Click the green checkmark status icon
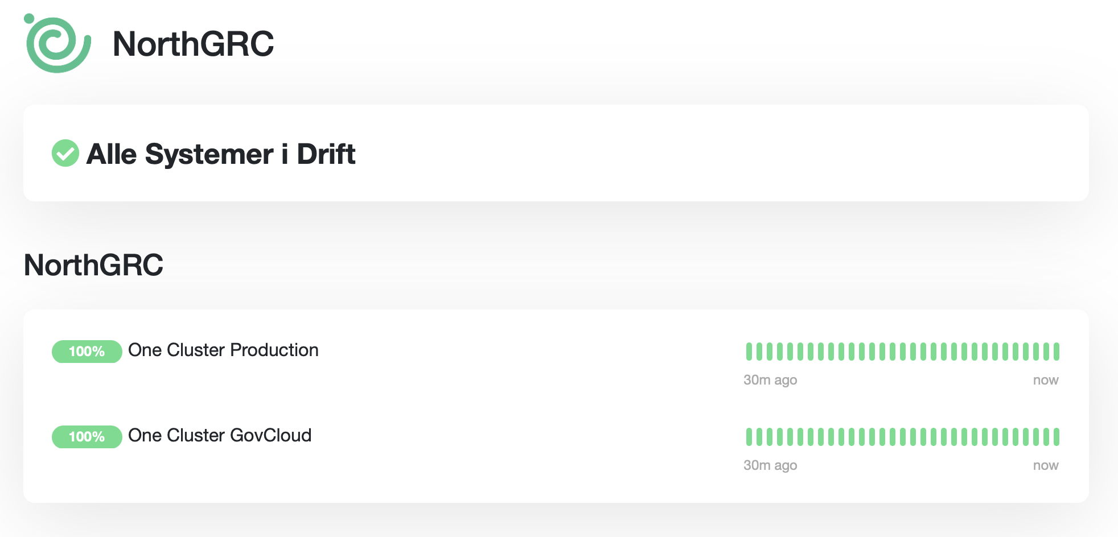Viewport: 1118px width, 537px height. point(65,153)
